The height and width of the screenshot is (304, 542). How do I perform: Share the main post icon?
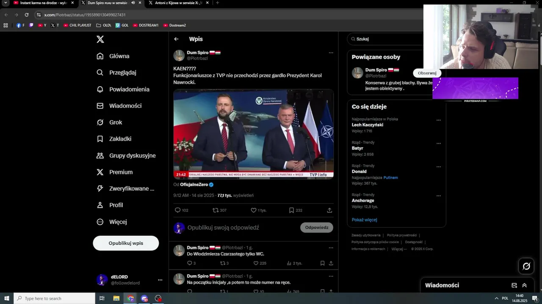329,210
